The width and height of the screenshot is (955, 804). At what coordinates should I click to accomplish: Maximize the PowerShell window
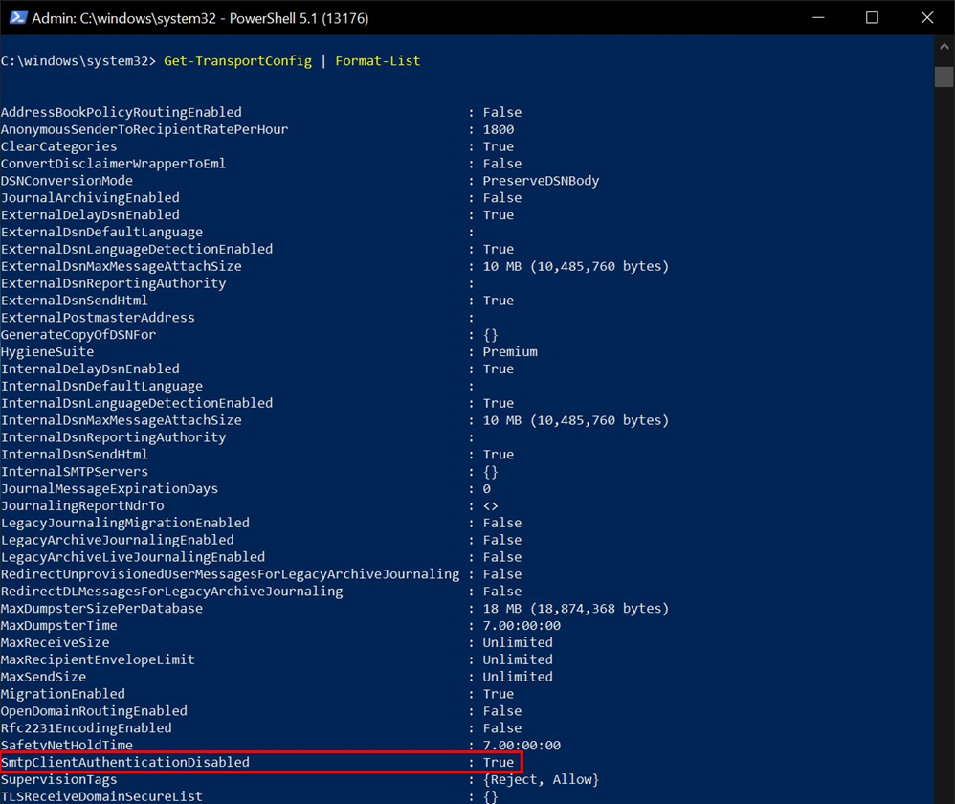click(872, 17)
